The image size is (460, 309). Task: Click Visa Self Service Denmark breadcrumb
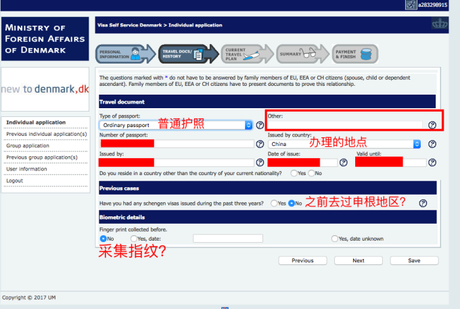tap(130, 25)
